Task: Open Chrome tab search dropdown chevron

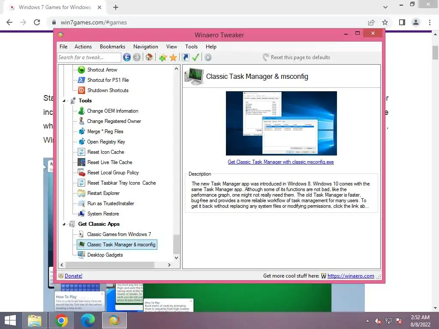Action: coord(385,7)
